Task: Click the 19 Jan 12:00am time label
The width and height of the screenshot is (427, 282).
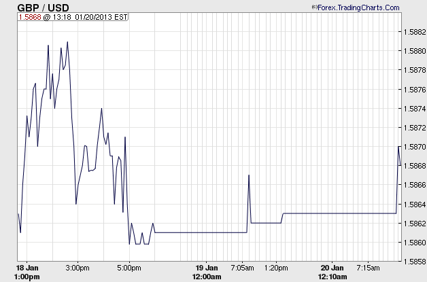Action: click(x=207, y=272)
